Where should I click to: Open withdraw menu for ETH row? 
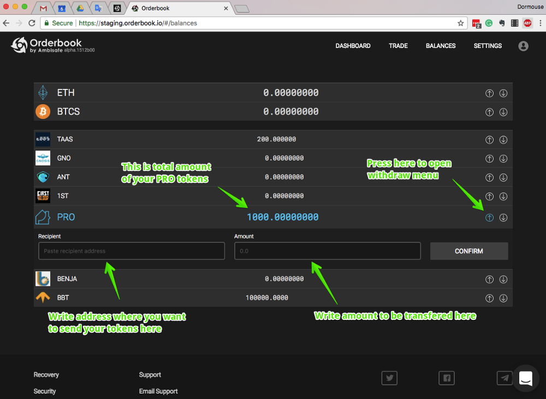(489, 93)
